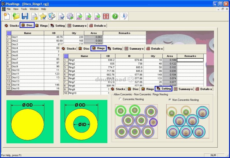Export to DXF using the toolbar icon
Image resolution: width=230 pixels, height=158 pixels.
click(x=97, y=16)
